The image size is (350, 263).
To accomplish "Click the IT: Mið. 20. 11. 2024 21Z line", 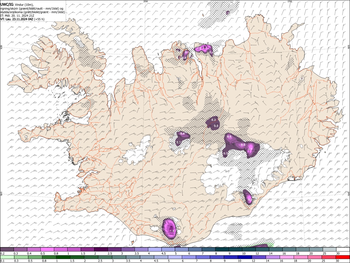I will click(x=17, y=16).
